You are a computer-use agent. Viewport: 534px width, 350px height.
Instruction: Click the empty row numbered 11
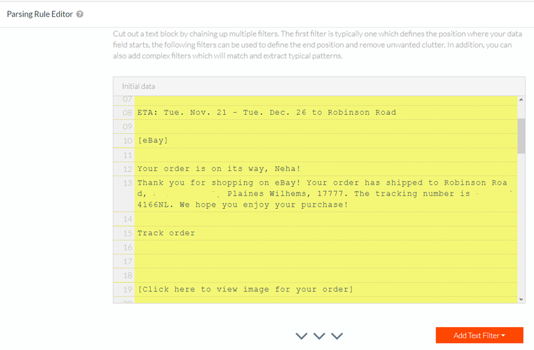322,155
